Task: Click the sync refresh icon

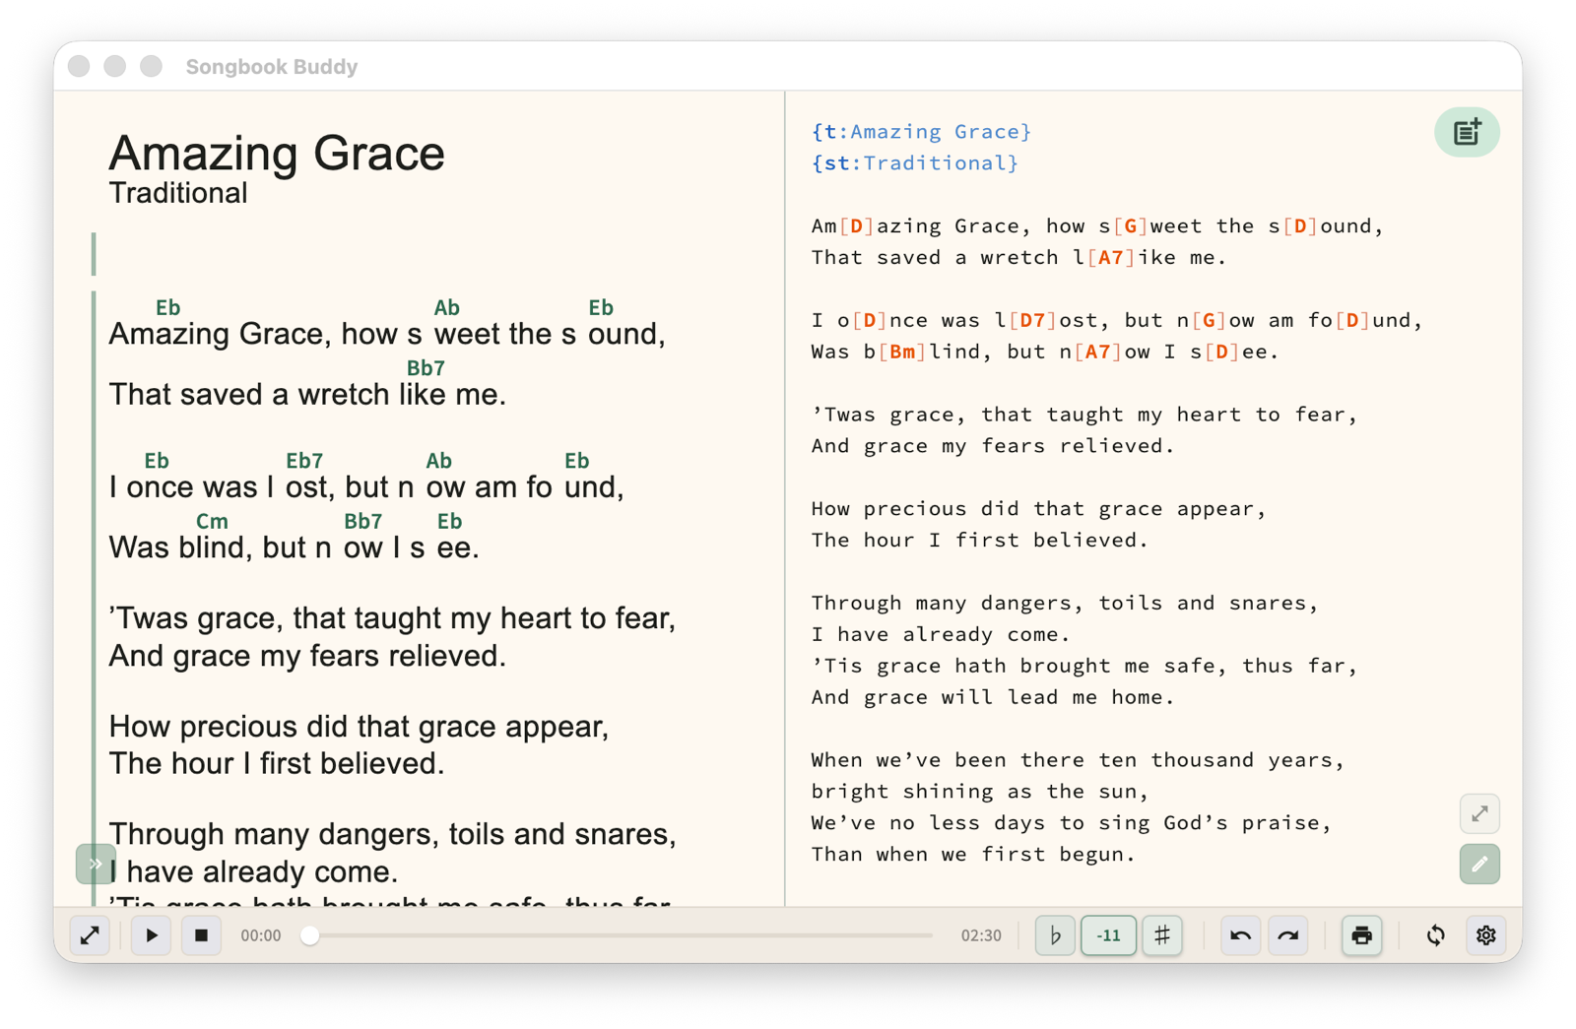Action: [x=1435, y=935]
